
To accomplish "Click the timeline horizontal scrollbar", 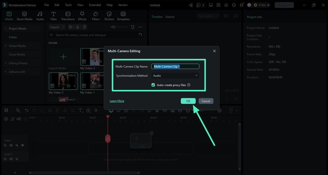I will pyautogui.click(x=84, y=173).
